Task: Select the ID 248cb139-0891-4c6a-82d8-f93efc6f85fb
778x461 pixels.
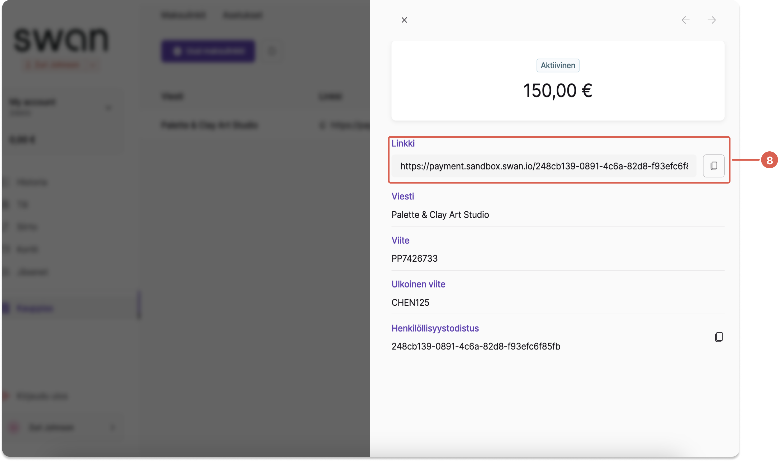Action: pos(476,346)
